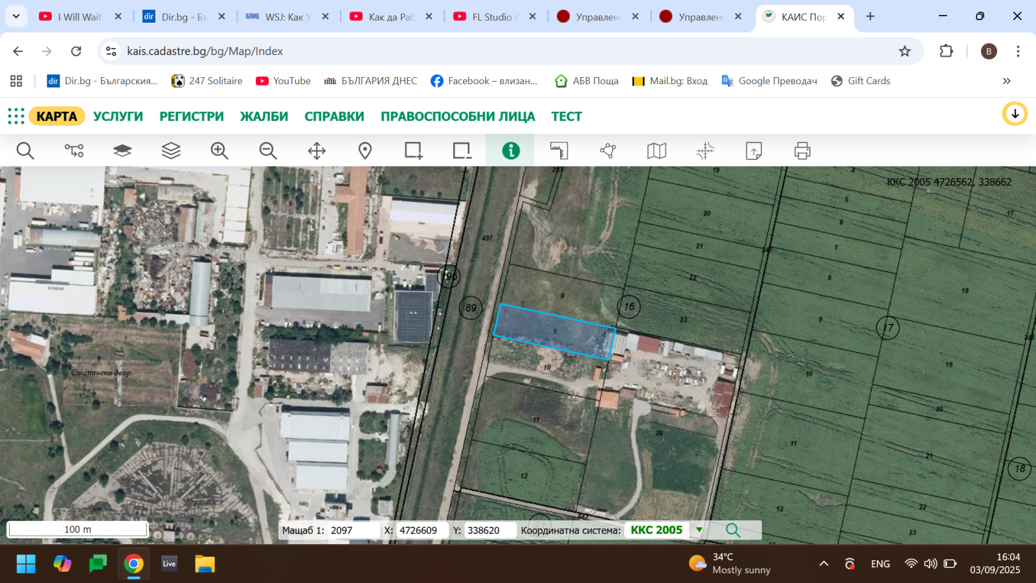Open the map overview icon
Viewport: 1036px width, 583px height.
tap(656, 150)
